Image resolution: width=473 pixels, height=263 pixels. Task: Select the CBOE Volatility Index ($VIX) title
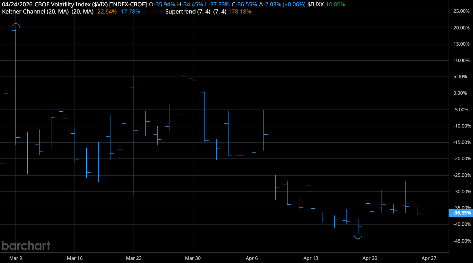click(x=90, y=5)
